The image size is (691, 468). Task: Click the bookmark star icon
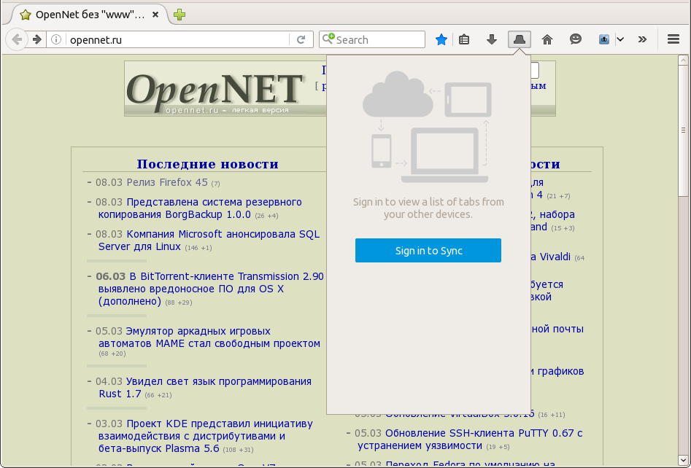[441, 40]
